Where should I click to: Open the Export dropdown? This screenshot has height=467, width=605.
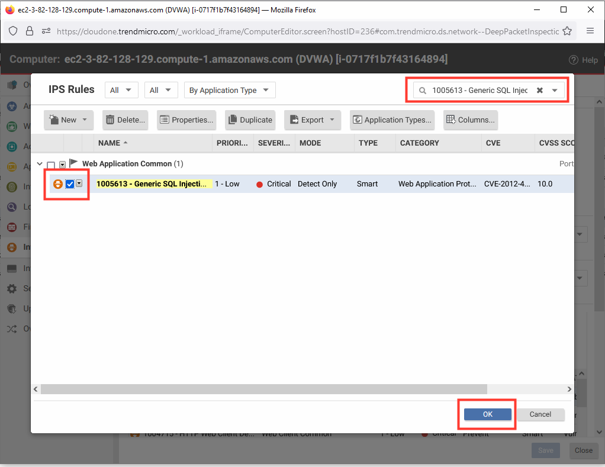click(313, 120)
